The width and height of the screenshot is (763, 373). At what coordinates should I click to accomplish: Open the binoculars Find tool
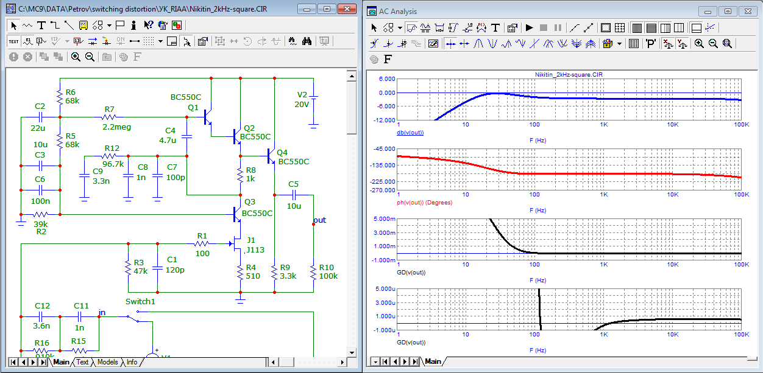pos(307,41)
